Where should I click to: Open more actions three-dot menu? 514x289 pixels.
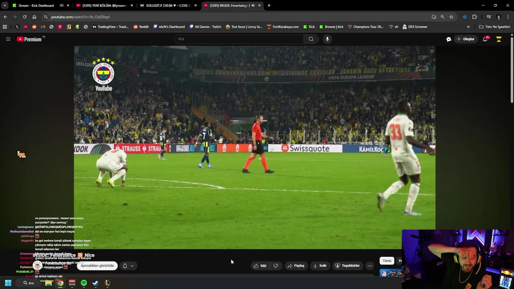pos(370,266)
